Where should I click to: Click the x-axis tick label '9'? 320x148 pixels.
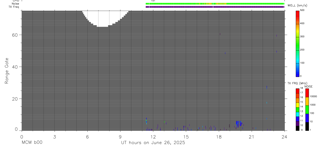[120, 137]
